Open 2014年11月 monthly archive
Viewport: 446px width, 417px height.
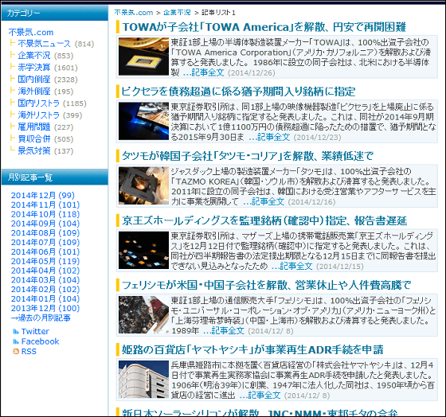(x=45, y=205)
